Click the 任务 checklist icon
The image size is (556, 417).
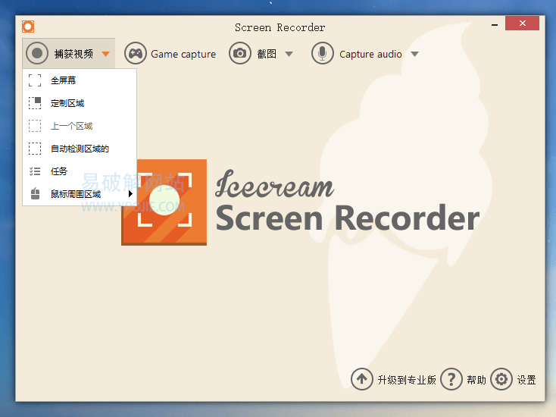pyautogui.click(x=35, y=171)
